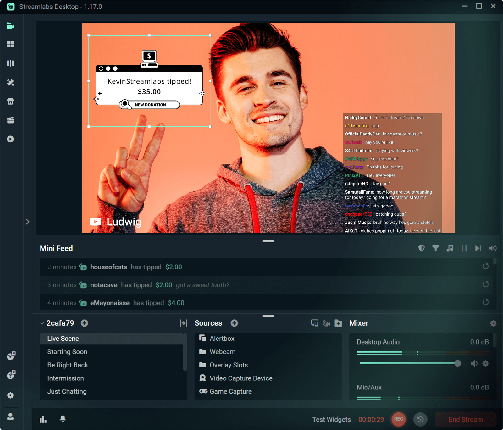Add a new scene with plus button
The height and width of the screenshot is (430, 503).
point(84,323)
